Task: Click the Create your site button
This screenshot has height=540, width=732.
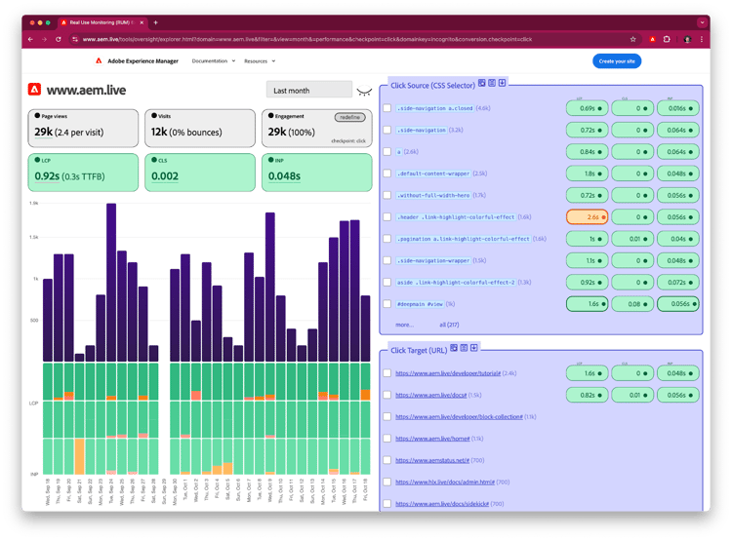Action: click(x=617, y=61)
